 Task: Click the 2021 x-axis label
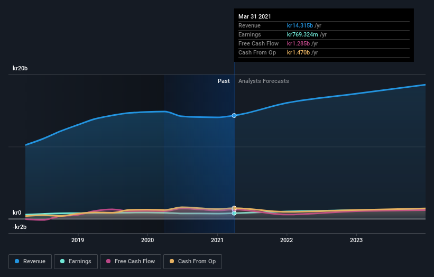point(217,240)
